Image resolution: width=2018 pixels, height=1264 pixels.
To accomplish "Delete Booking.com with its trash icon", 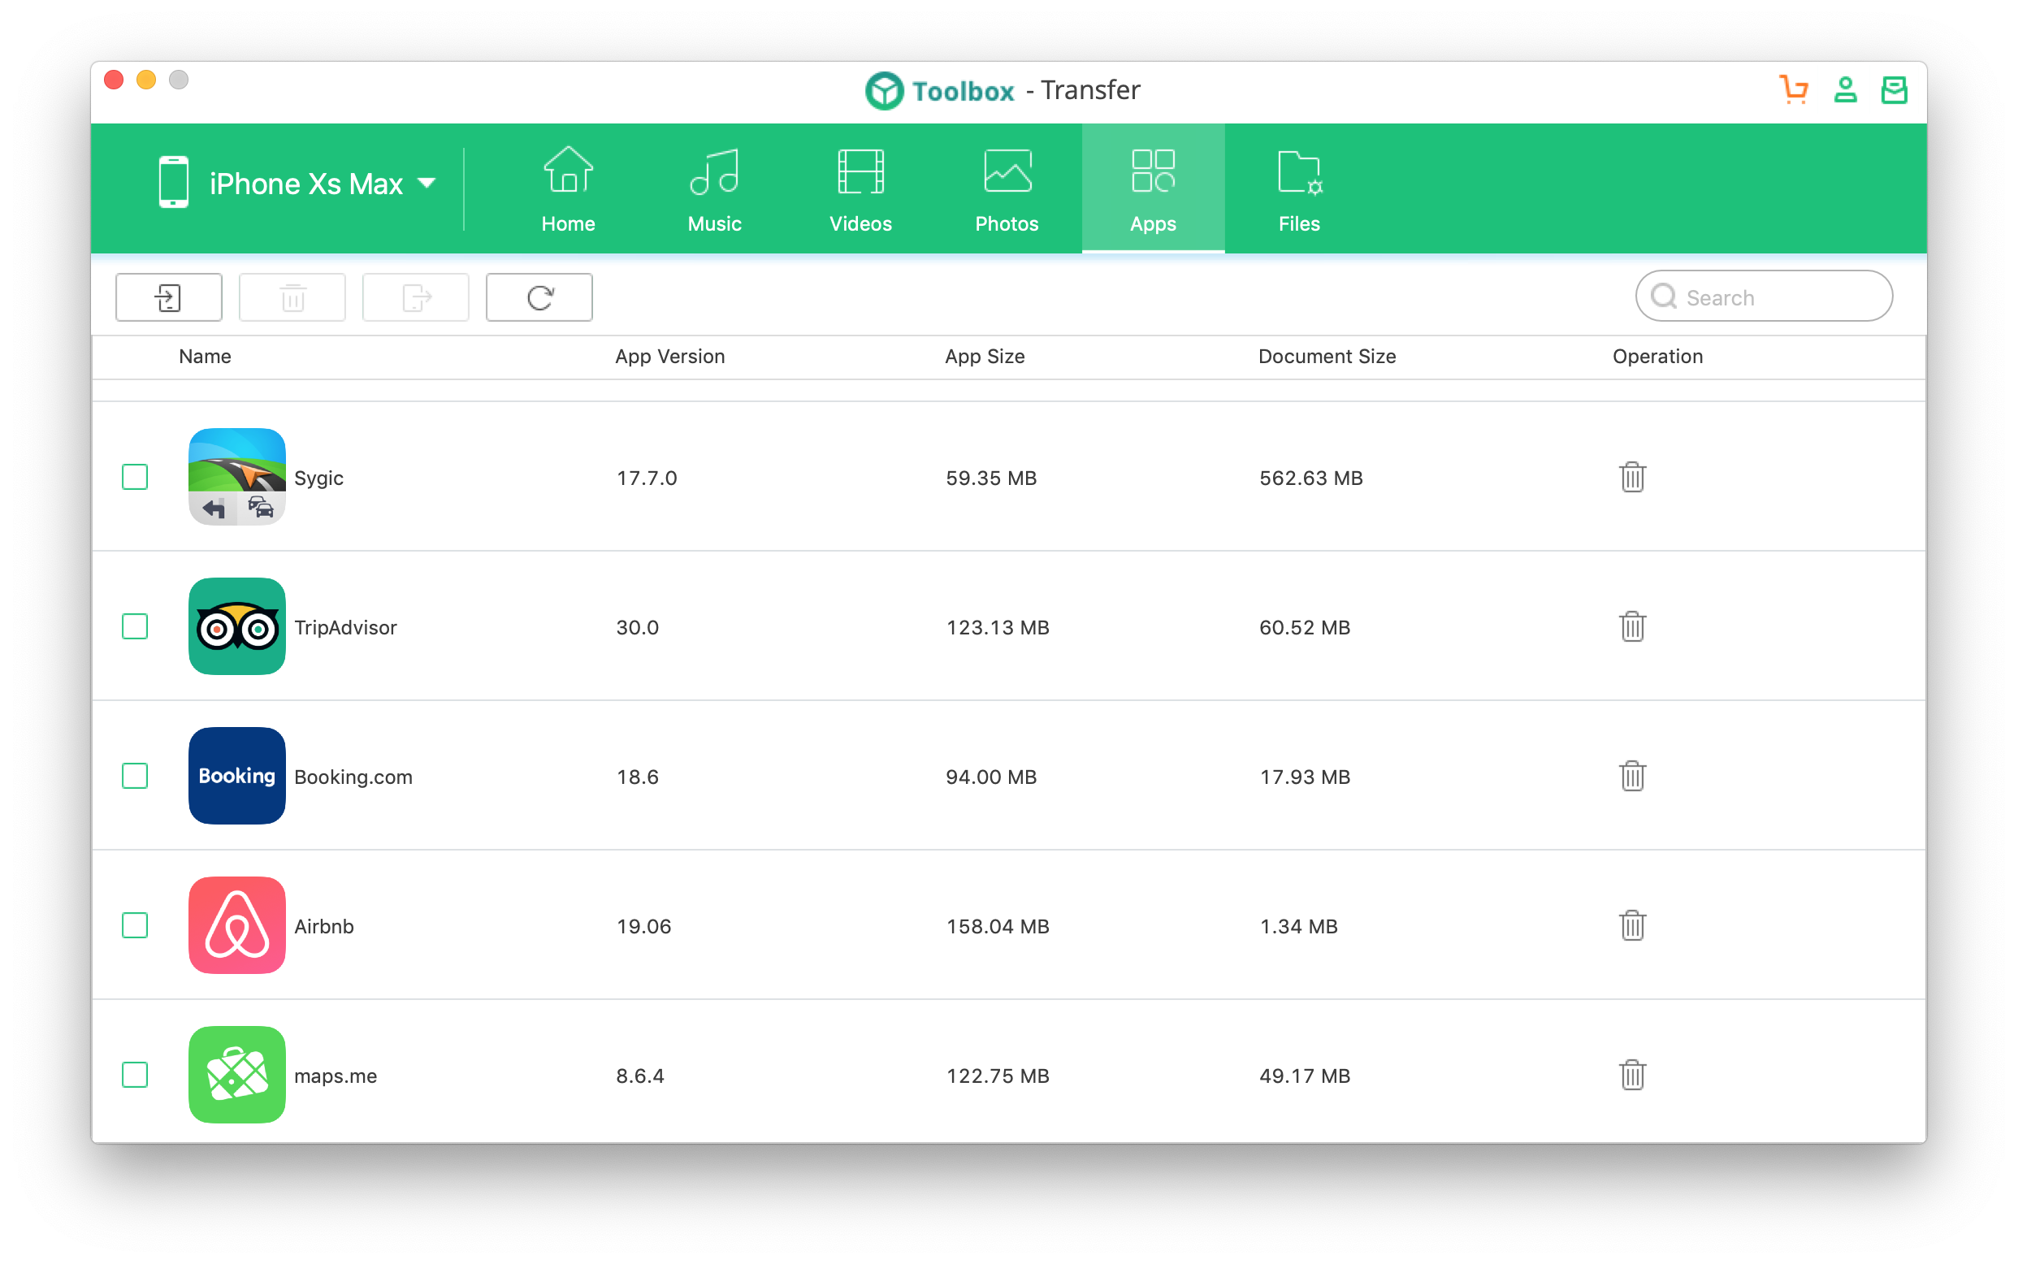I will click(x=1632, y=776).
